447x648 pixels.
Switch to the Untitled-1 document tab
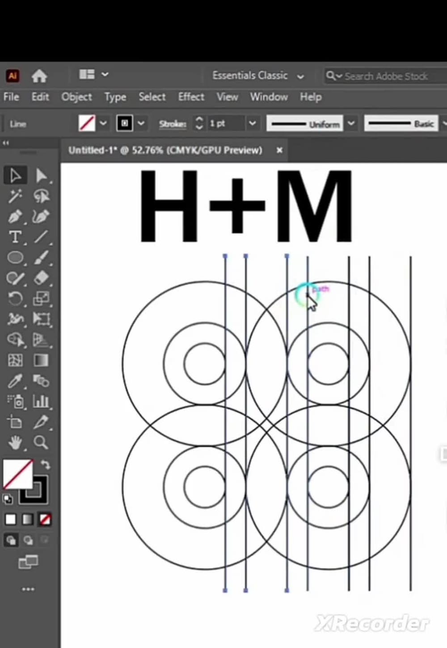[165, 150]
